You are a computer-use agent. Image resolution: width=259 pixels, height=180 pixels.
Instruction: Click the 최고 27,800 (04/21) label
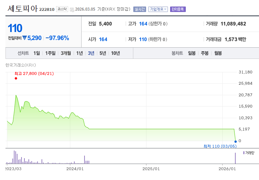click(34, 73)
